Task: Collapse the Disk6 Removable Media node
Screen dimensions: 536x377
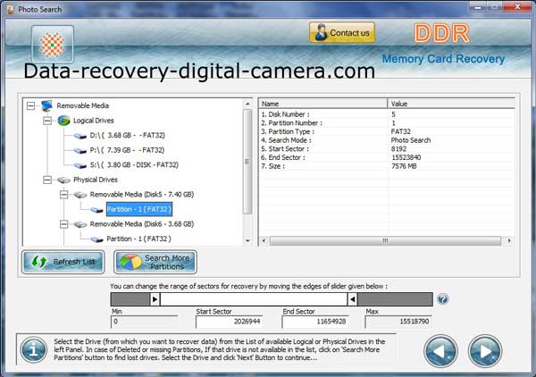Action: pyautogui.click(x=64, y=224)
